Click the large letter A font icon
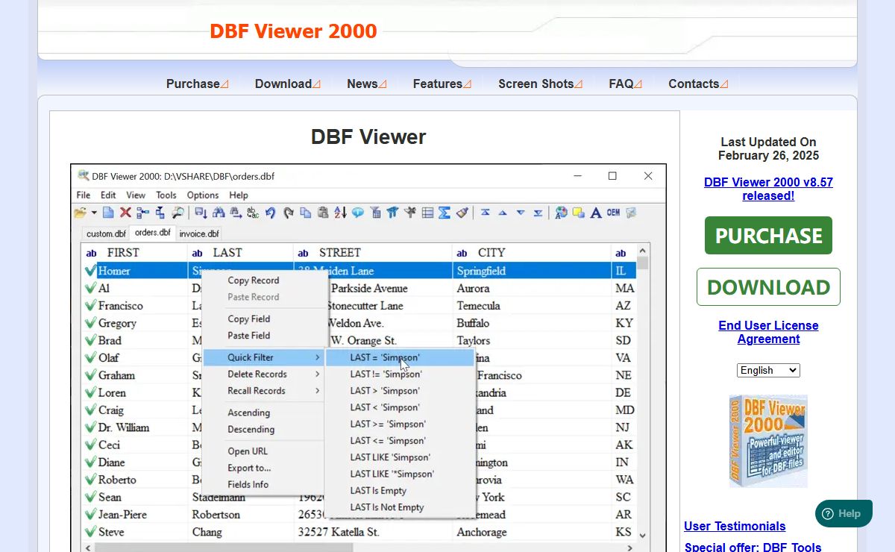Viewport: 895px width, 552px height. pos(595,213)
